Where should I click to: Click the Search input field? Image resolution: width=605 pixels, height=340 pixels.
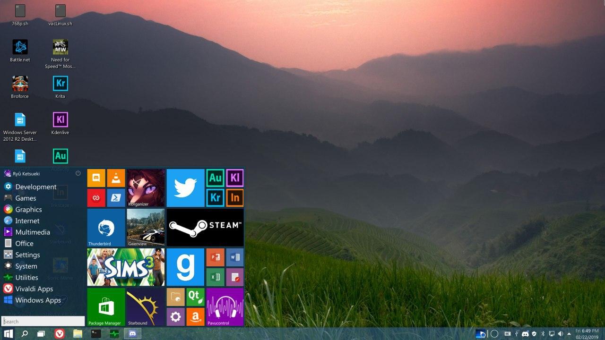(x=43, y=322)
